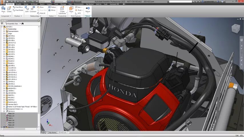This screenshot has width=244, height=137.
Task: Switch to the Assemble ribbon tab
Action: 10,4
